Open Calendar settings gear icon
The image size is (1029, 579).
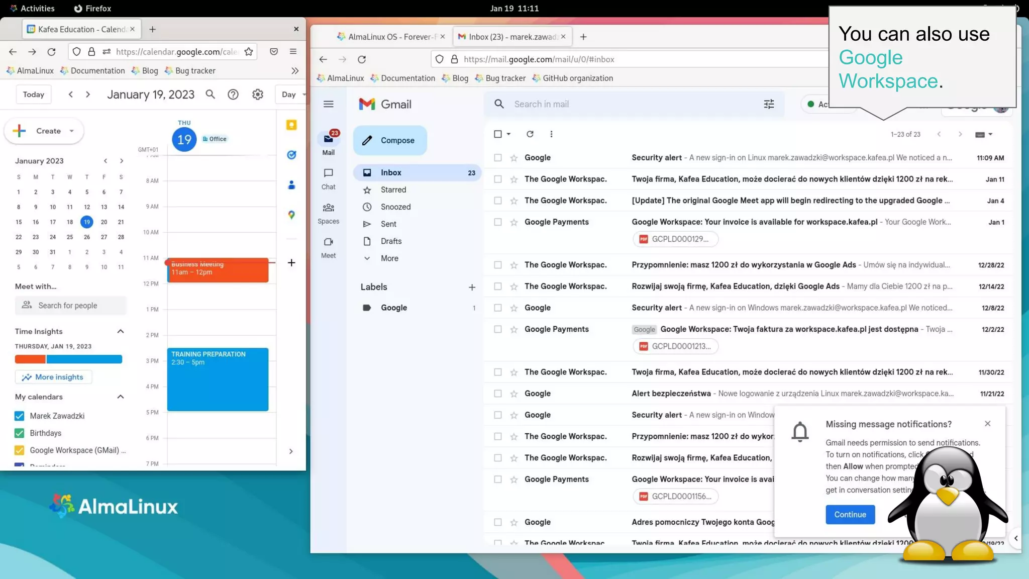258,94
